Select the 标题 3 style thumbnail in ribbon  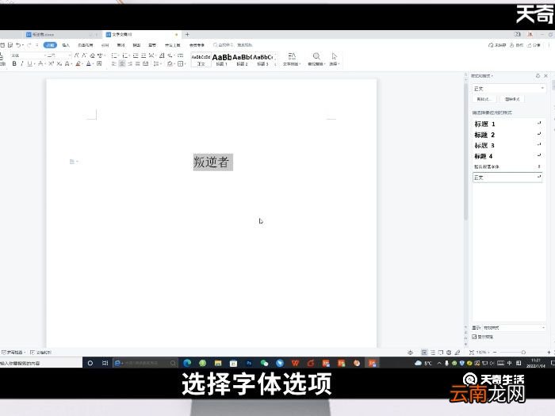262,59
